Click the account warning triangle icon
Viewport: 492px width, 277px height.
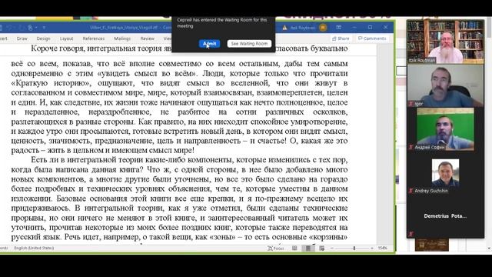tap(284, 28)
